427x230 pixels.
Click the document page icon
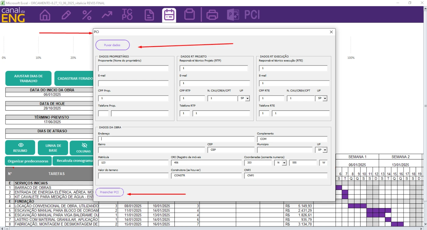[149, 15]
